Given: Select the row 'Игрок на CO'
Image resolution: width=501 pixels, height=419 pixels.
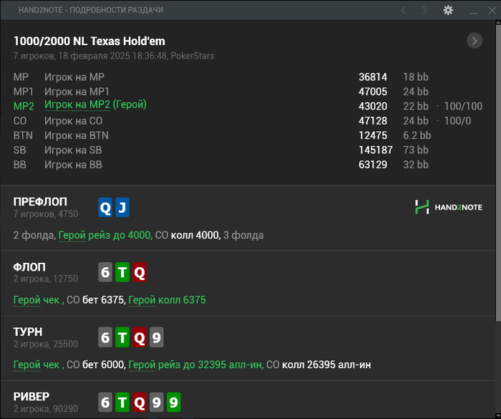Looking at the screenshot, I should click(248, 121).
